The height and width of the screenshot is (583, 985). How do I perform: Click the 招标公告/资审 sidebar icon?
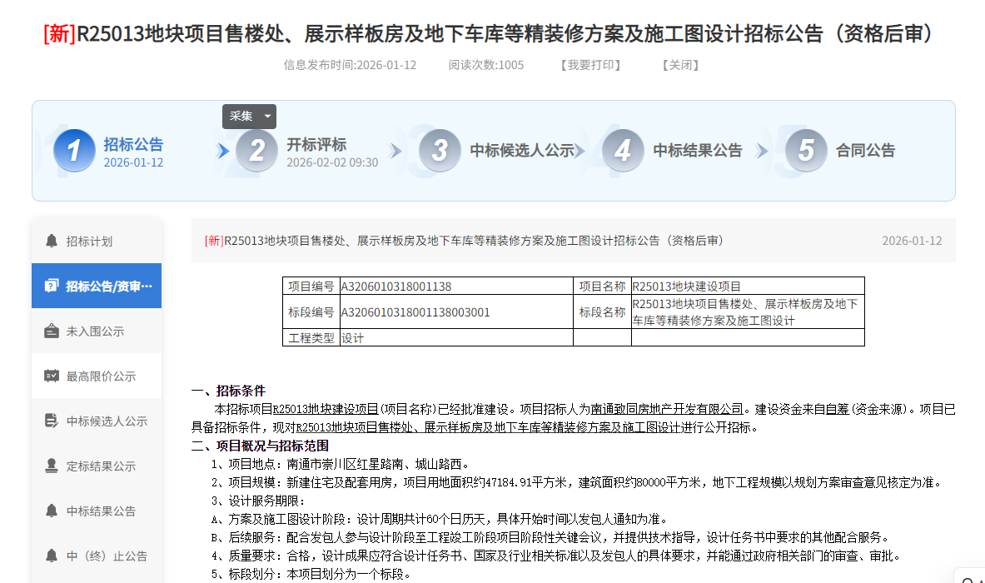52,286
